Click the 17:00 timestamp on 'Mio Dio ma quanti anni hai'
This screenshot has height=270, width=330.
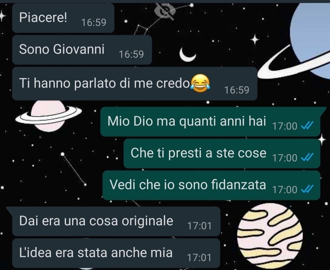(x=285, y=126)
